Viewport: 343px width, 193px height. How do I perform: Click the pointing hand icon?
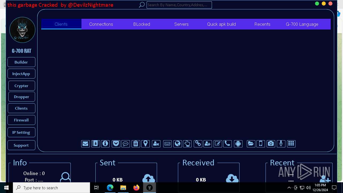click(x=187, y=144)
